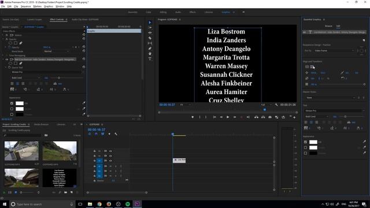Image resolution: width=370 pixels, height=208 pixels.
Task: Click the Play button in Program monitor
Action: click(x=228, y=117)
